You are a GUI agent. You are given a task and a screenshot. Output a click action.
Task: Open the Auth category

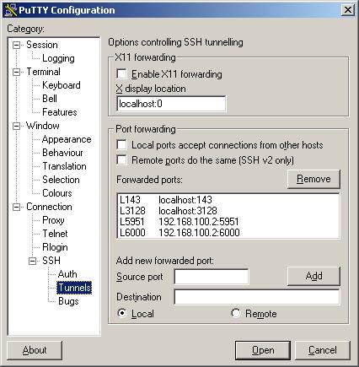click(x=67, y=274)
